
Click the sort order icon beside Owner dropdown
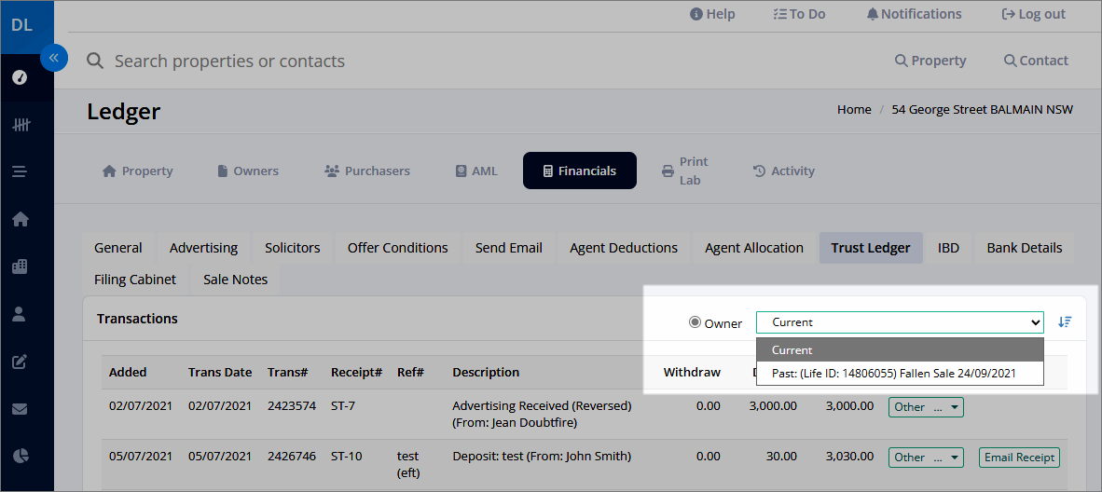(x=1065, y=321)
